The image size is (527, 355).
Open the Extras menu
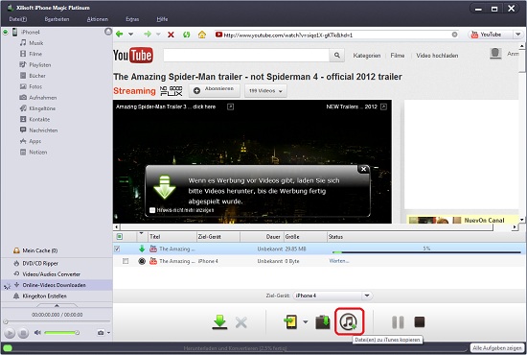tap(132, 19)
